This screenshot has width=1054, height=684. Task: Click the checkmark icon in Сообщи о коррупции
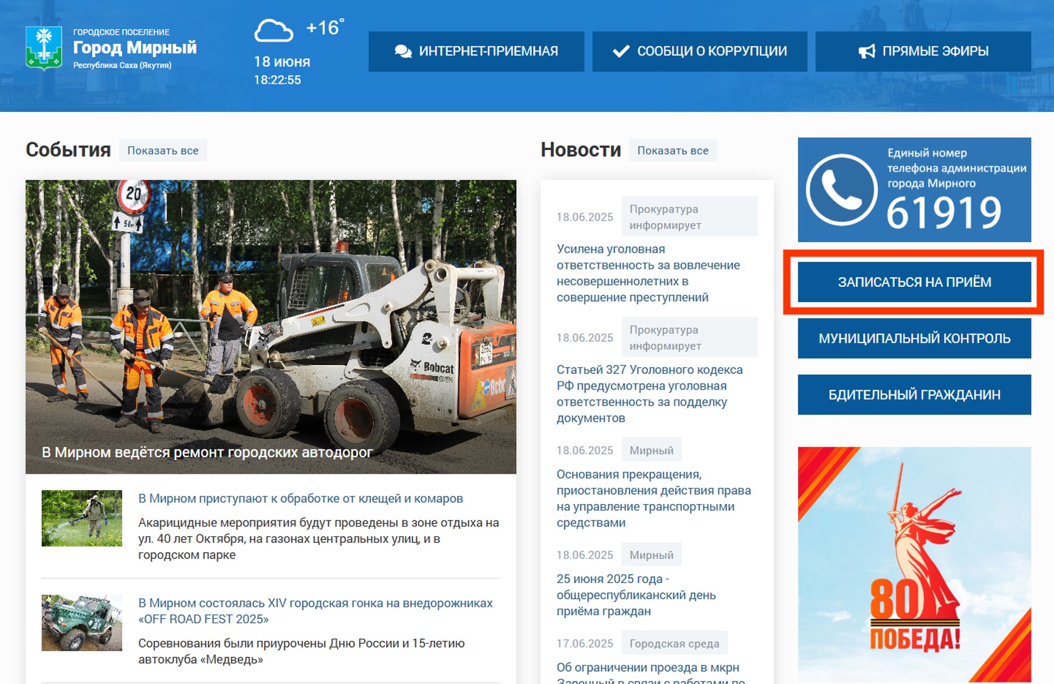coord(621,52)
